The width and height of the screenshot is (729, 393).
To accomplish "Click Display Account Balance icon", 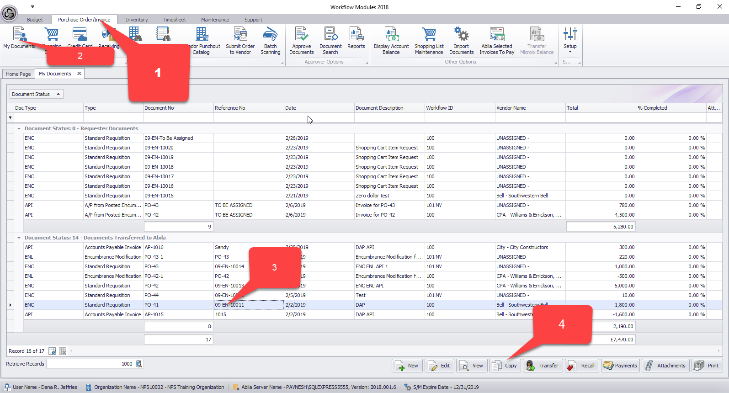I will tap(391, 41).
